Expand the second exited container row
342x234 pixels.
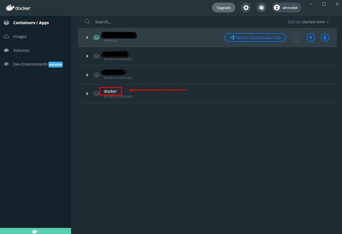point(87,75)
